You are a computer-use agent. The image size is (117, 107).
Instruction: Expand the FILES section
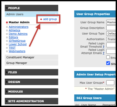point(32,72)
